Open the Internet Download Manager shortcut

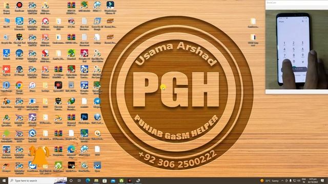(71, 101)
